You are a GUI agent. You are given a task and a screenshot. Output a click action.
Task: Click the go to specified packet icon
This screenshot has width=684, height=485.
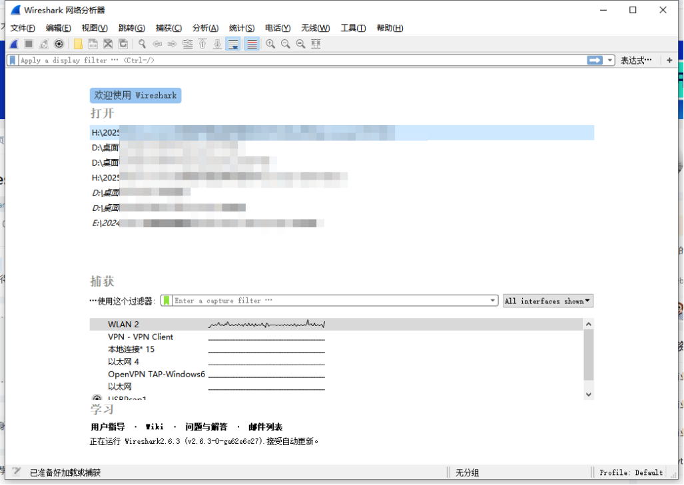188,44
